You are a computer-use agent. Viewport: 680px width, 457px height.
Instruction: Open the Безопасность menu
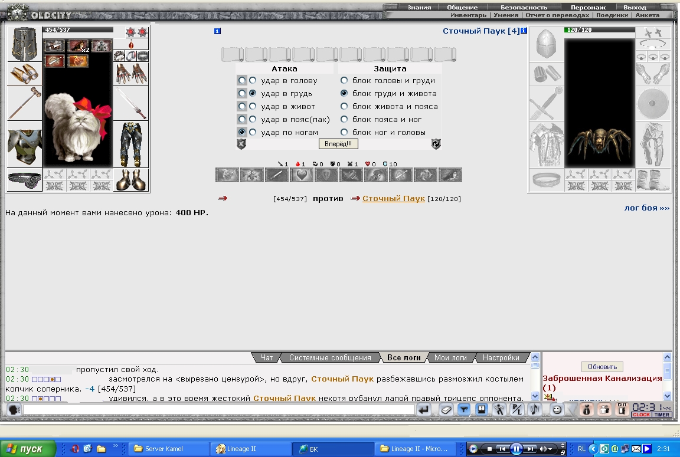pos(524,7)
